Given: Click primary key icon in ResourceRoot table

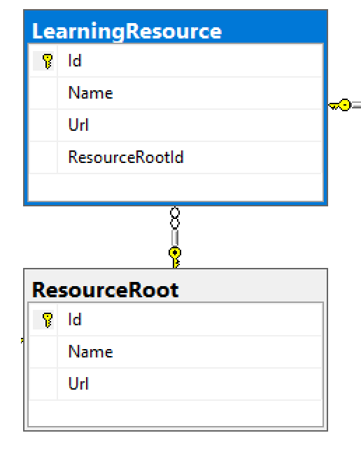Looking at the screenshot, I should [48, 320].
